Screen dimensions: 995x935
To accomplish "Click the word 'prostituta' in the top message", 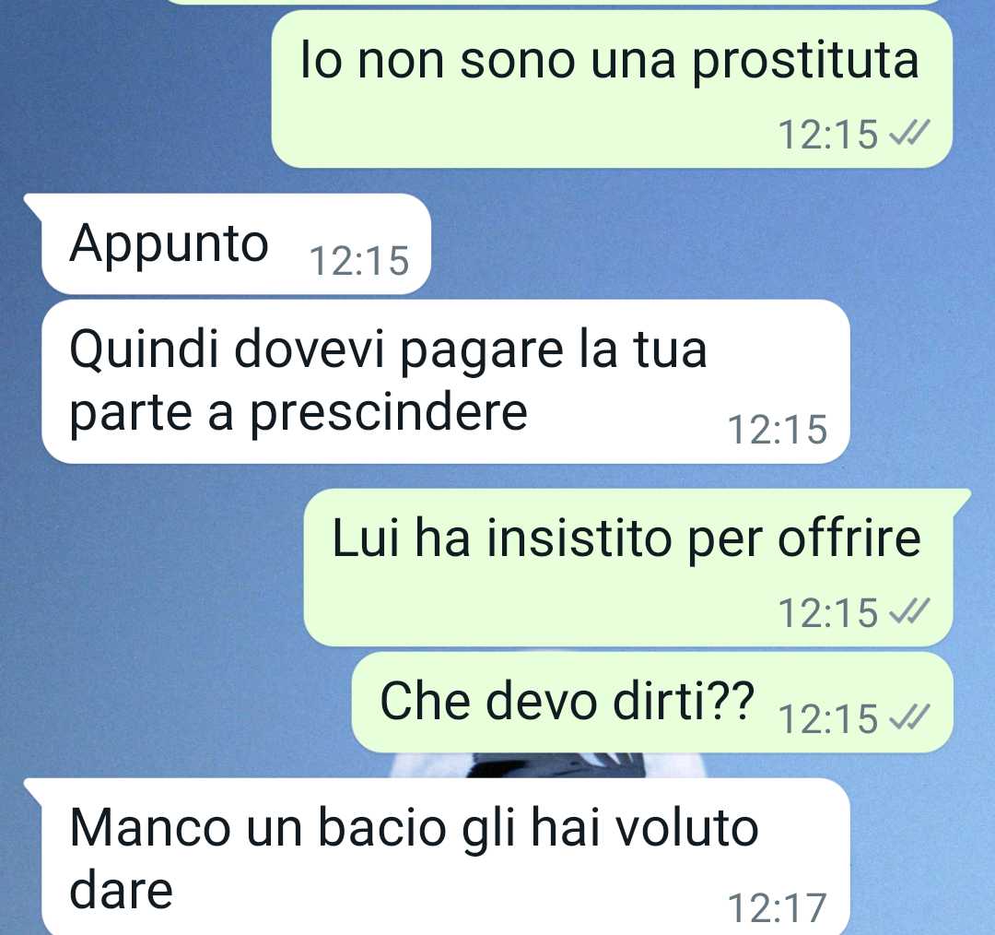I will [805, 63].
